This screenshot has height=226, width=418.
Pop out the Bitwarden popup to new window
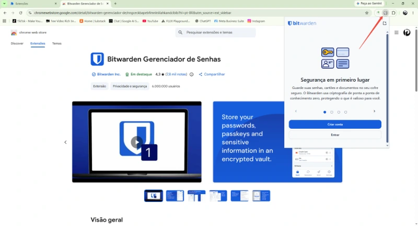point(385,23)
